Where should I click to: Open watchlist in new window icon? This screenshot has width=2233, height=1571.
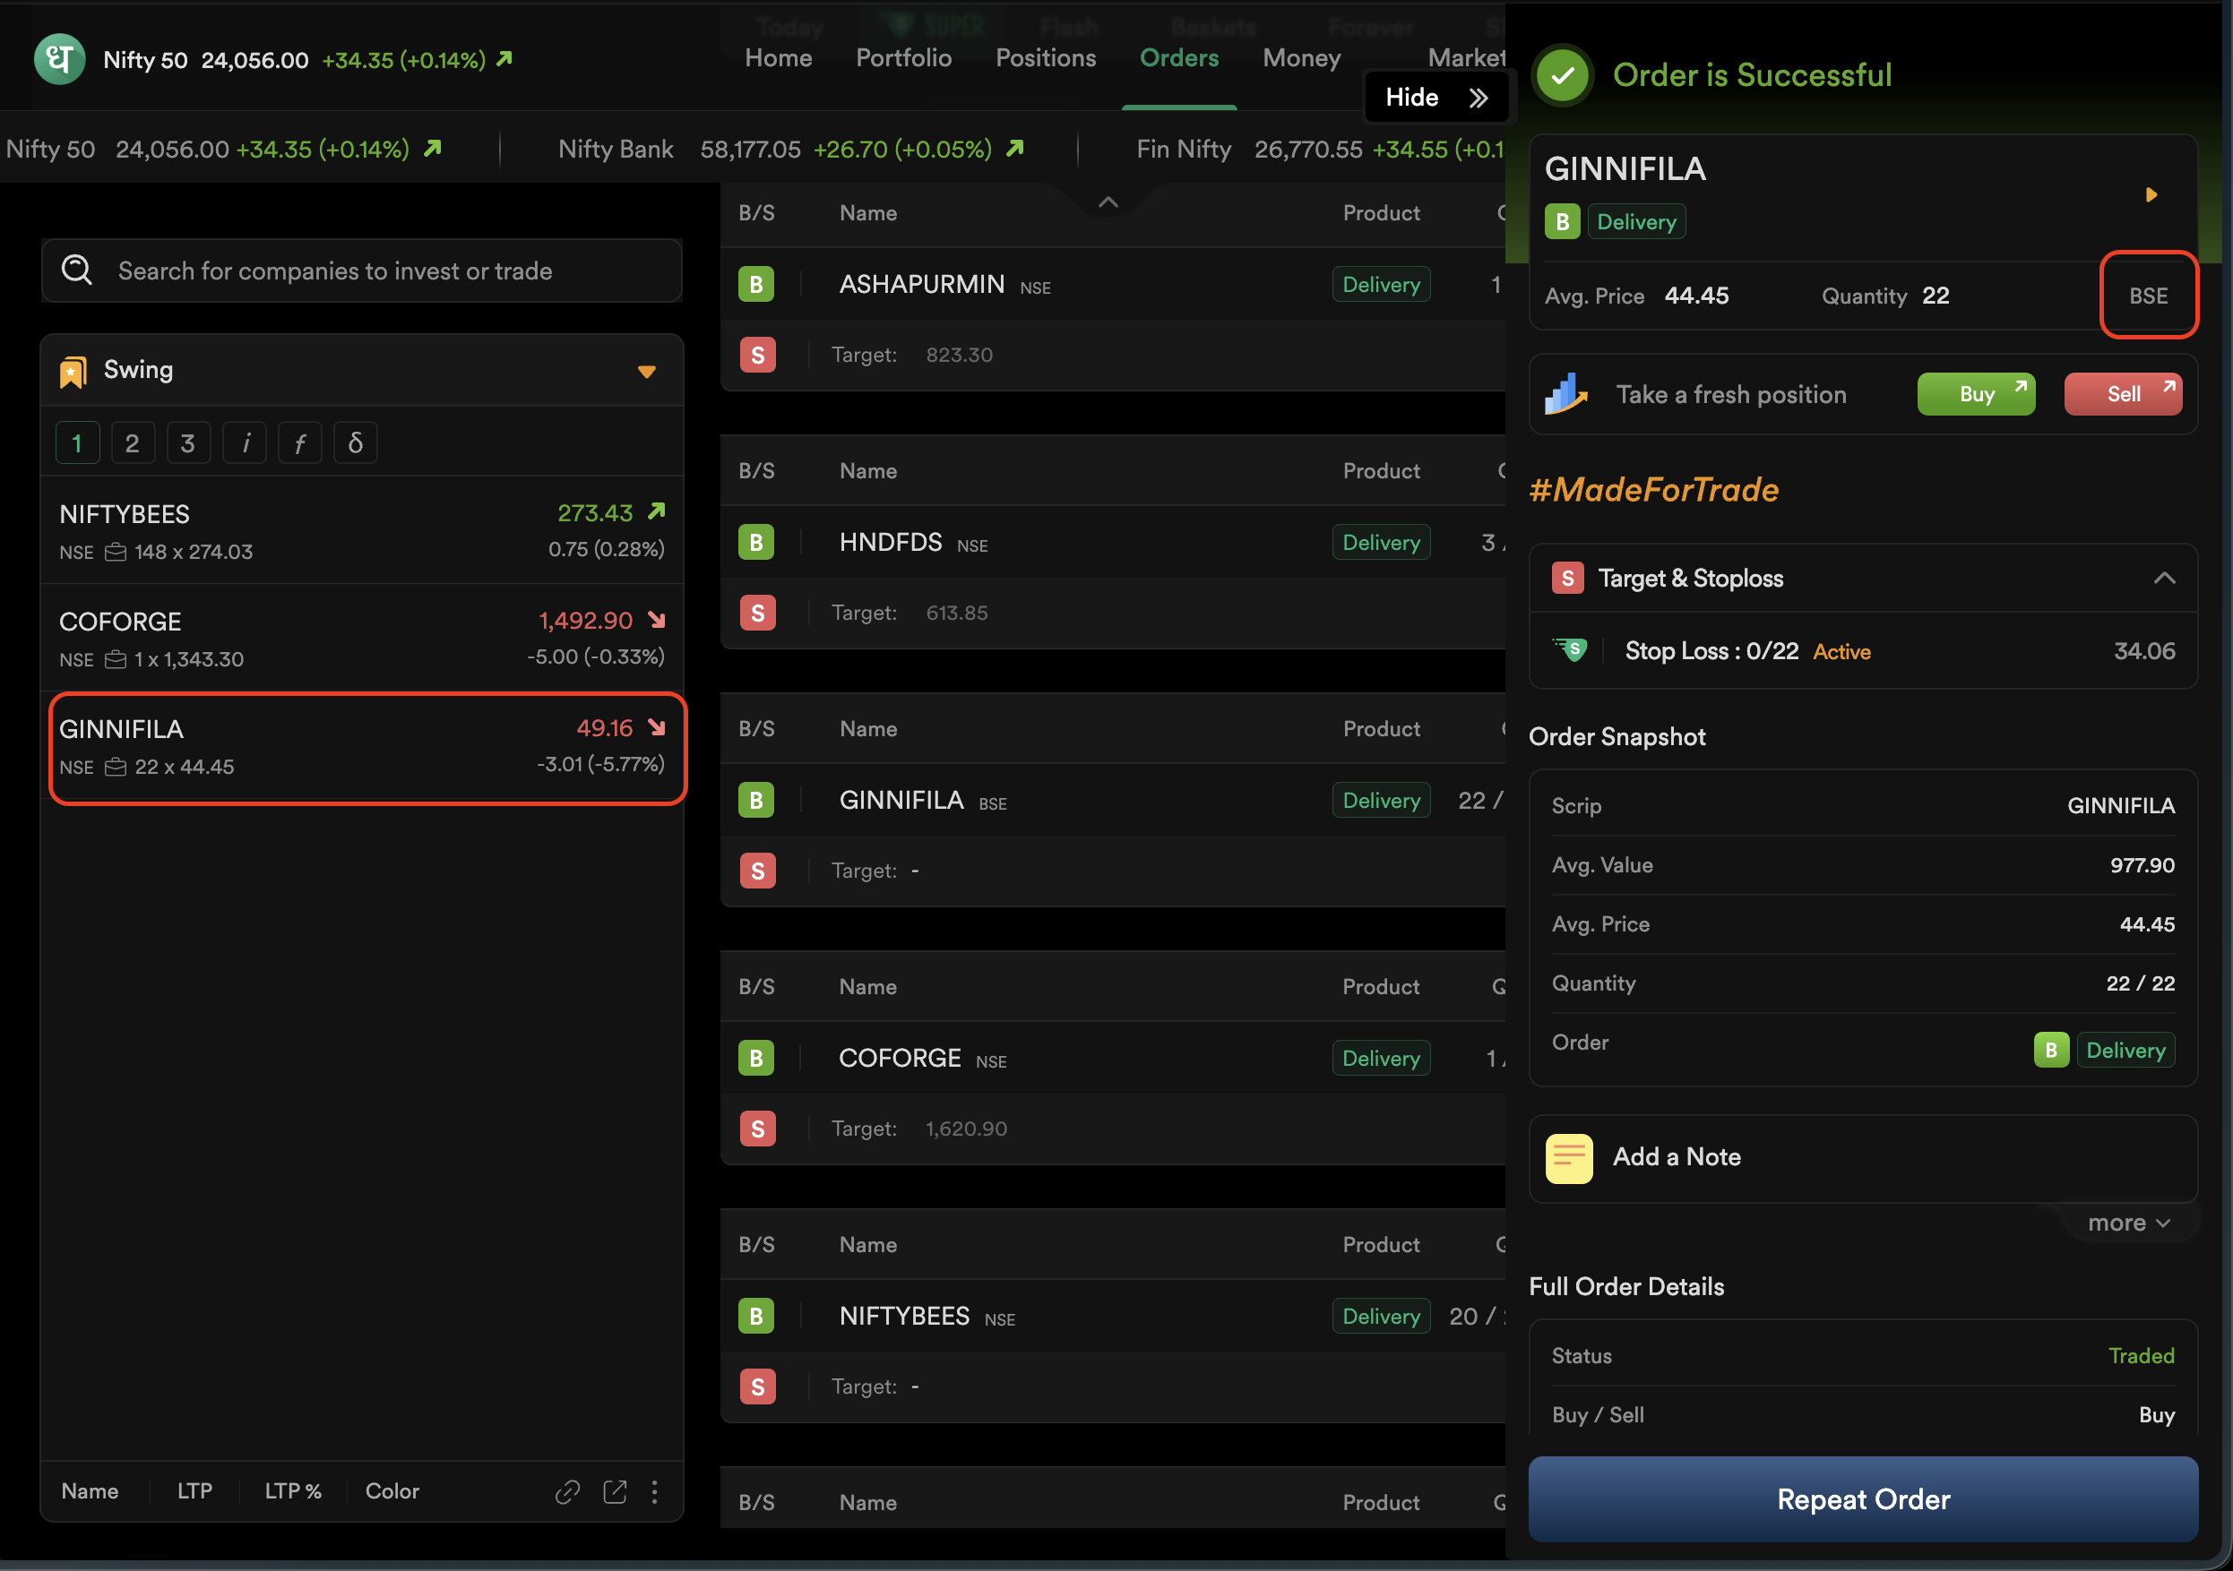tap(615, 1491)
